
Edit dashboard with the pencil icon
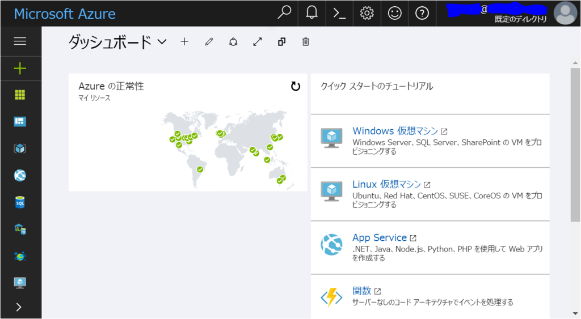pyautogui.click(x=209, y=42)
